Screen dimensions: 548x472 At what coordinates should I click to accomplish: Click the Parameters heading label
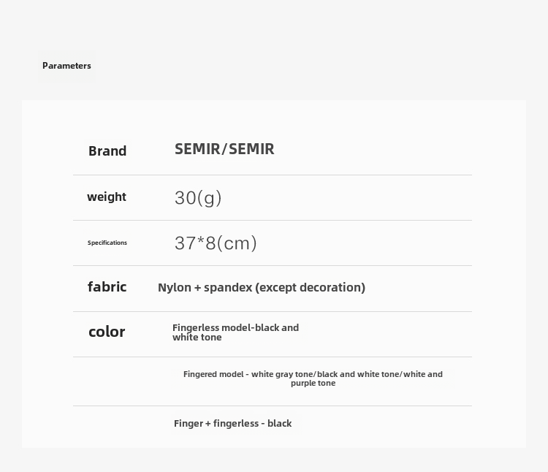[66, 66]
